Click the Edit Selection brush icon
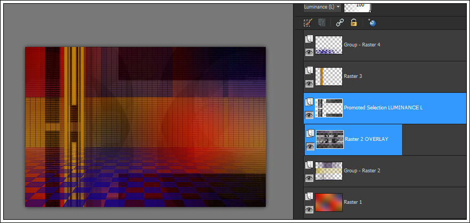Screen dimensions: 470x223 click(308, 23)
